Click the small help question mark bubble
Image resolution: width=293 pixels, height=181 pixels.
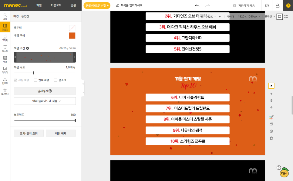[x=279, y=168]
